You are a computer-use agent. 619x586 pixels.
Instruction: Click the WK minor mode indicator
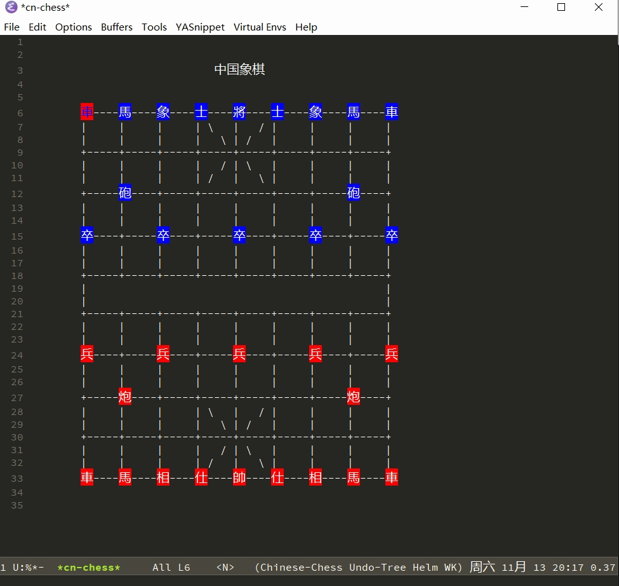[x=450, y=568]
